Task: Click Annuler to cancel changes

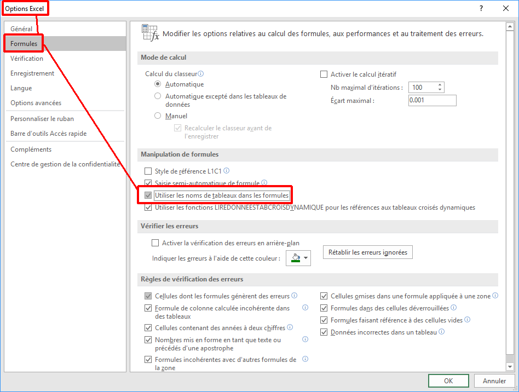Action: pyautogui.click(x=494, y=381)
